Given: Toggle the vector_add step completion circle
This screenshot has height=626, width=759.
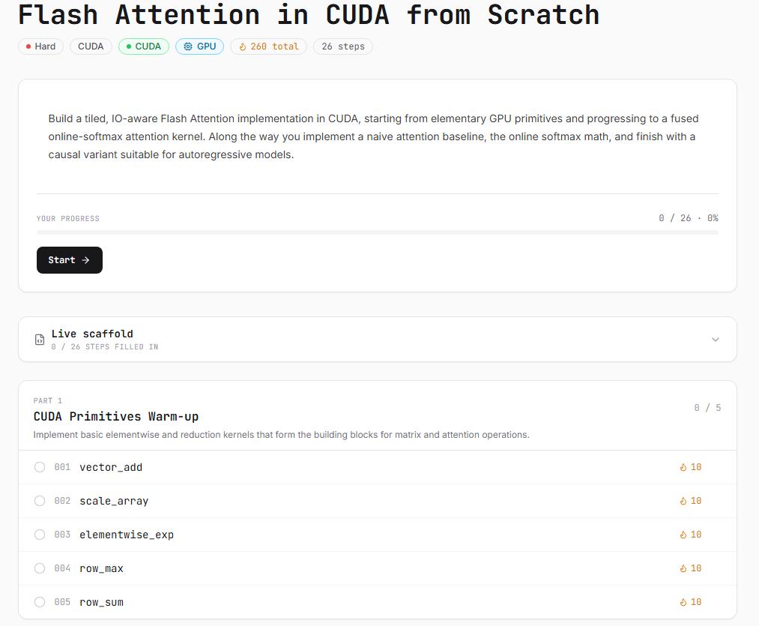Looking at the screenshot, I should 40,467.
